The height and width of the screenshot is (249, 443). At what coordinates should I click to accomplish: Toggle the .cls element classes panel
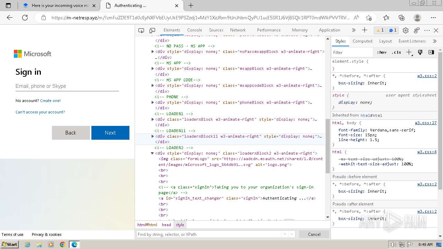tap(396, 53)
